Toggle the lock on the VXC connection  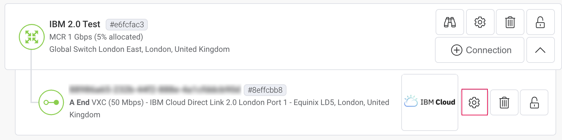[534, 102]
